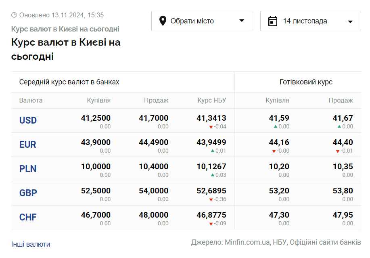Image resolution: width=370 pixels, height=258 pixels.
Task: Click the date dropdown arrow
Action: (350, 22)
